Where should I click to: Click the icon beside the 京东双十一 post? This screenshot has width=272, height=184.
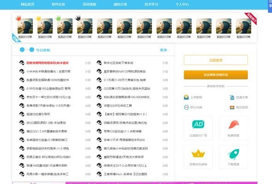22,97
